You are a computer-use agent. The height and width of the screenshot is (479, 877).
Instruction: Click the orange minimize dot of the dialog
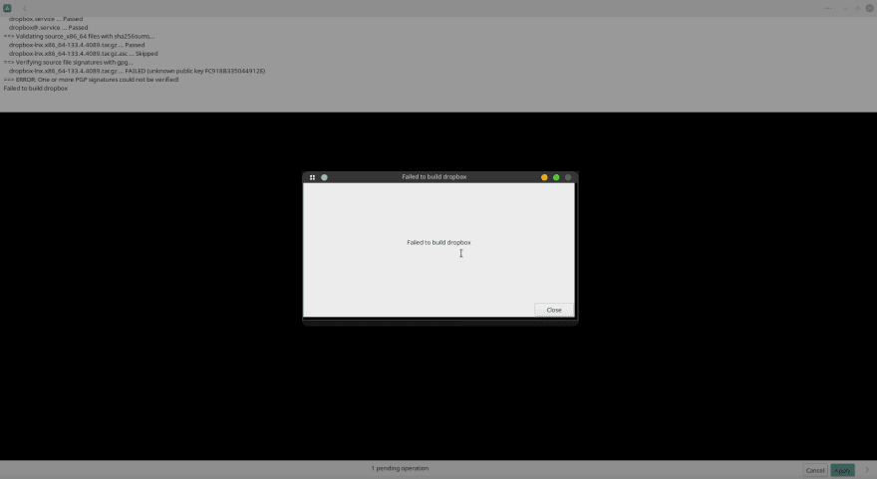pyautogui.click(x=544, y=177)
